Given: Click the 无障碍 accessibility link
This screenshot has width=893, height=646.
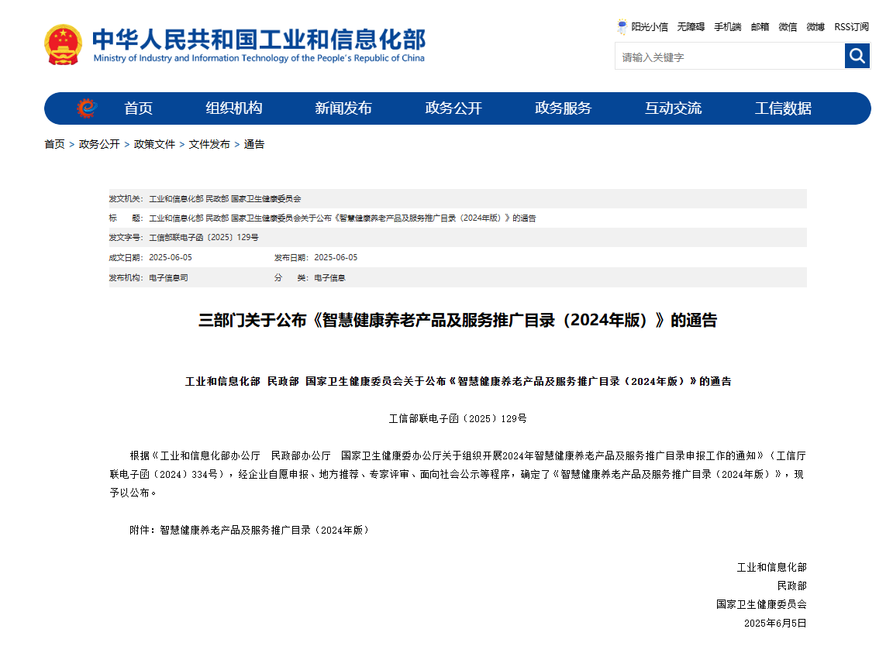Looking at the screenshot, I should coord(691,27).
